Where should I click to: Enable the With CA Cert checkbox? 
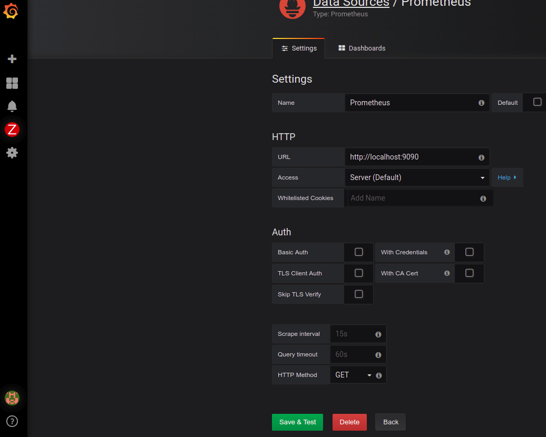coord(470,273)
